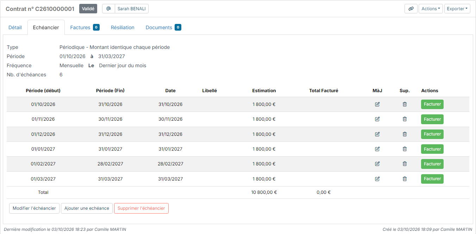Open the Actions dropdown
The height and width of the screenshot is (234, 476).
click(431, 9)
